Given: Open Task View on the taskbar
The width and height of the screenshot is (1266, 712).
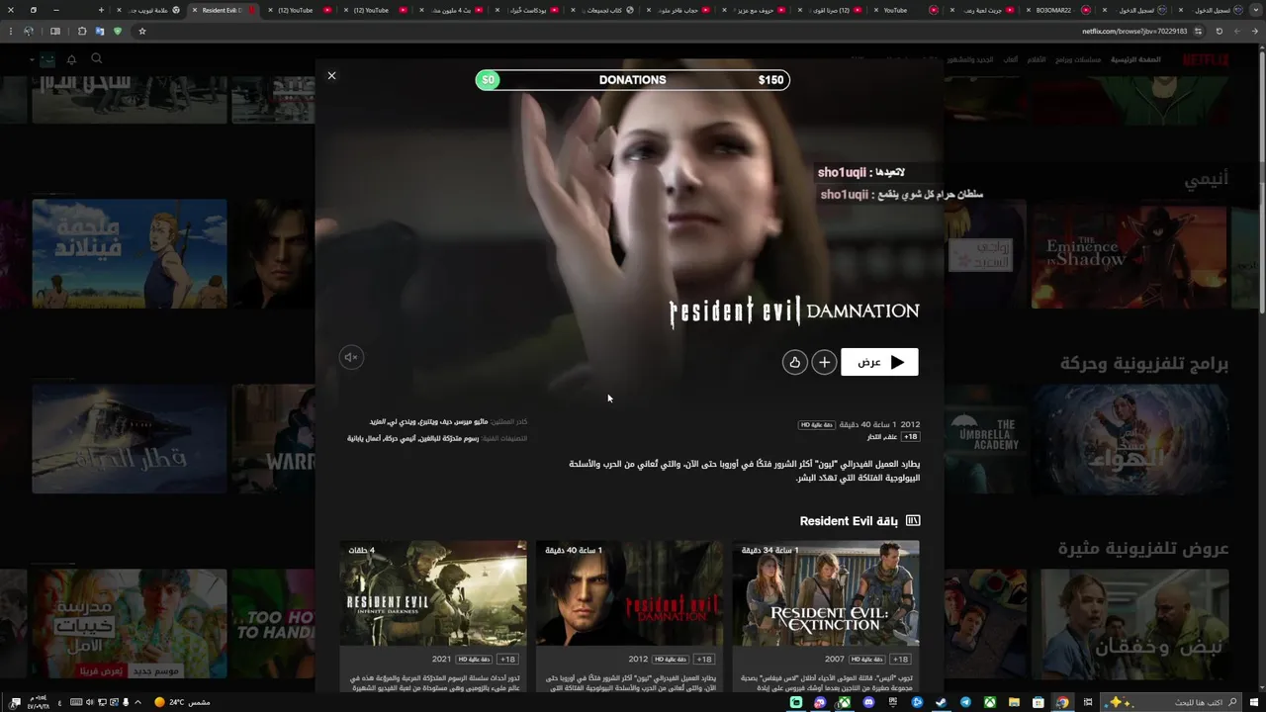Looking at the screenshot, I should click(x=1088, y=702).
